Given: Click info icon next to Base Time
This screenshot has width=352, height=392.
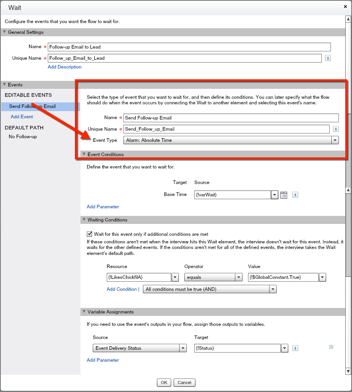Looking at the screenshot, I should (295, 195).
